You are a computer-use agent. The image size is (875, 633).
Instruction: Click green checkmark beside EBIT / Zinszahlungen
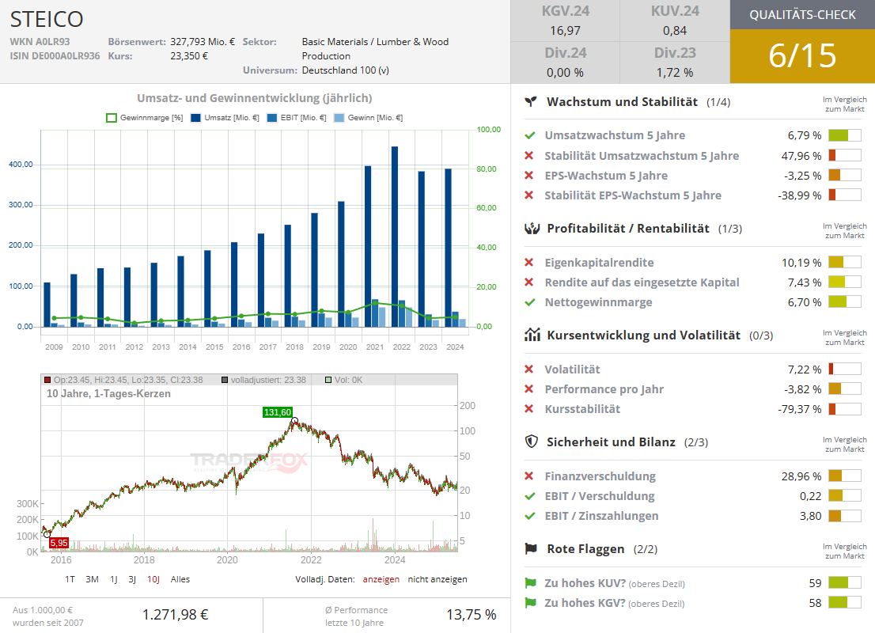(x=530, y=516)
